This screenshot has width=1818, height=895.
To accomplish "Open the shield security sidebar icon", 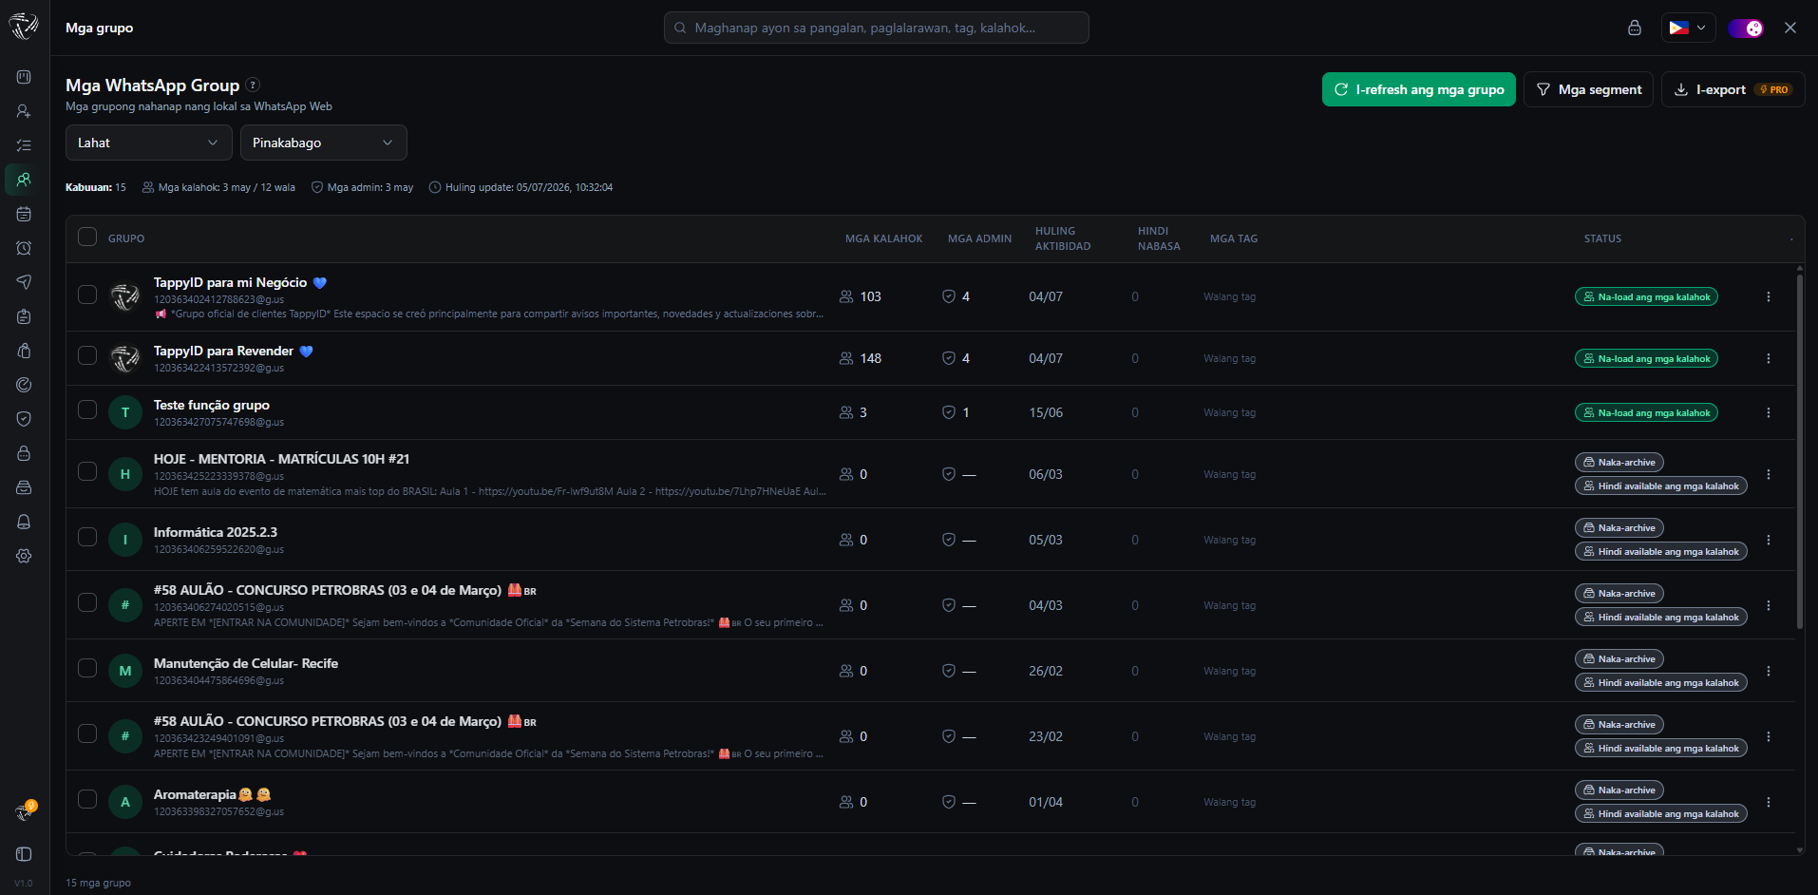I will 24,419.
